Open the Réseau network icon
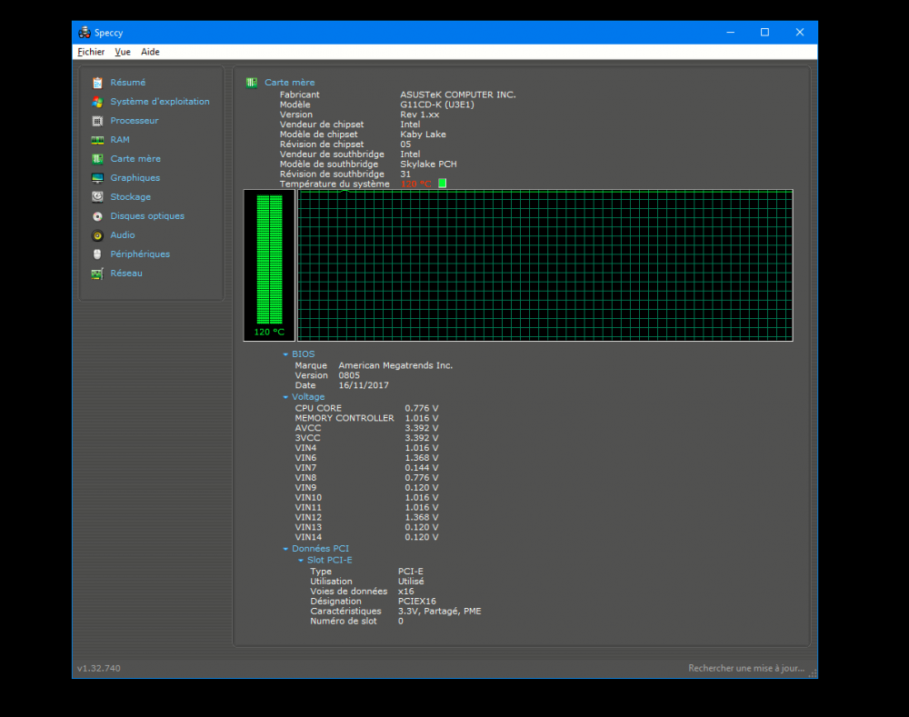 (97, 274)
